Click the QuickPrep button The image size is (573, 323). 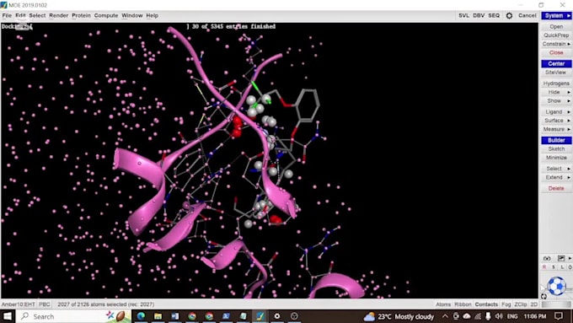pos(556,35)
